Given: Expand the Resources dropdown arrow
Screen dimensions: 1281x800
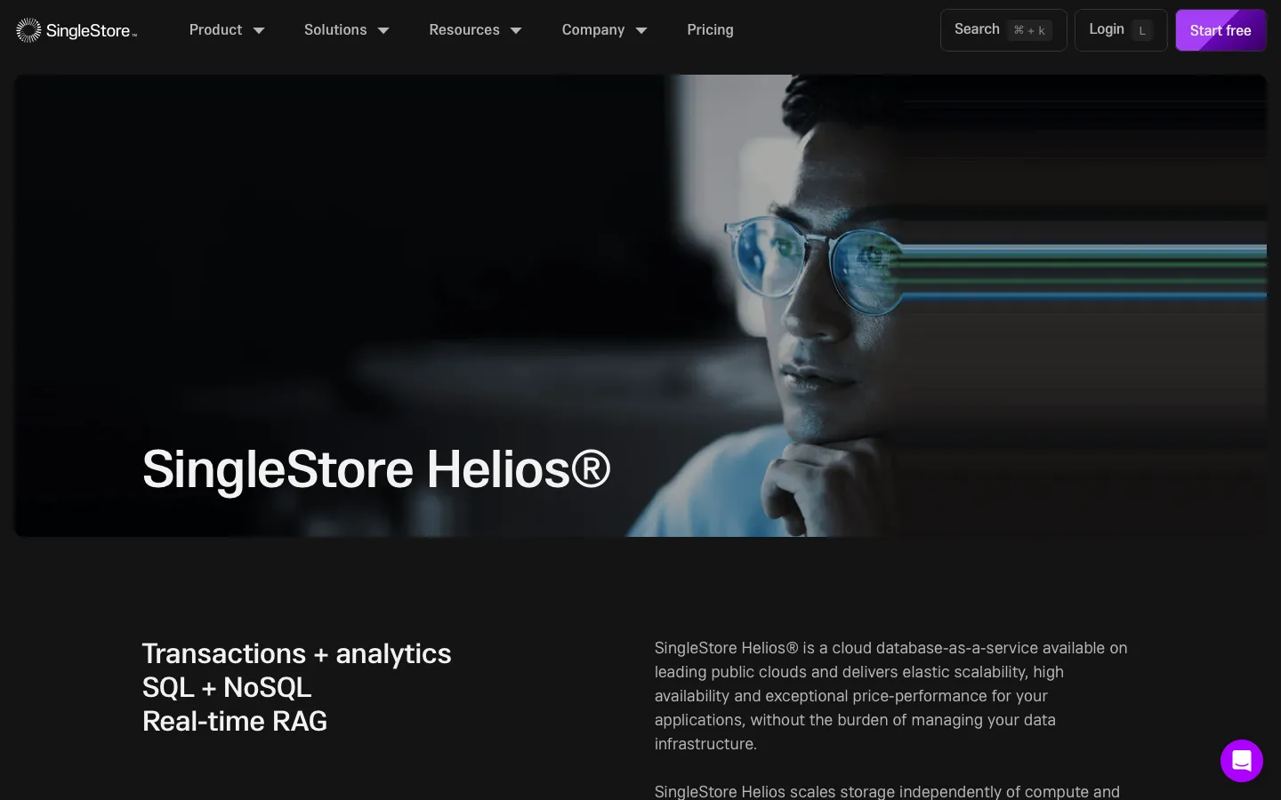Looking at the screenshot, I should (516, 30).
